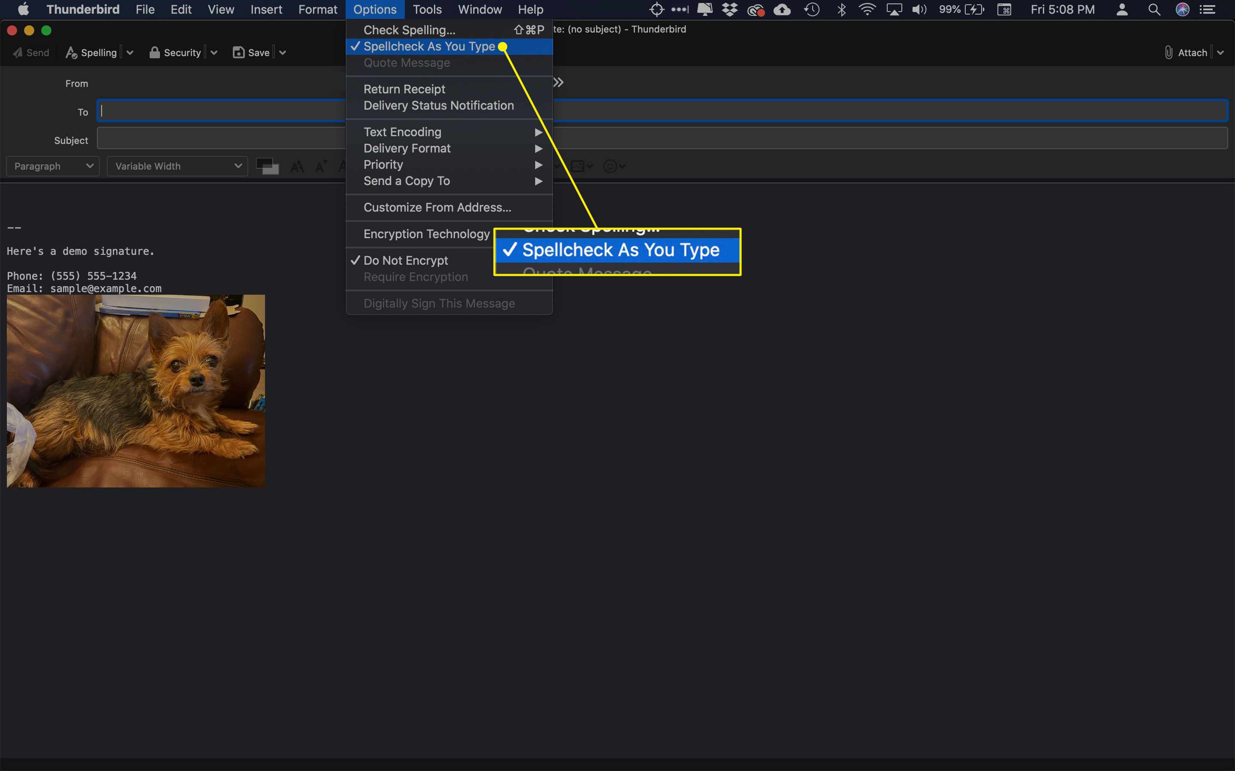The width and height of the screenshot is (1235, 771).
Task: Click the larger font size icon
Action: coord(297,166)
